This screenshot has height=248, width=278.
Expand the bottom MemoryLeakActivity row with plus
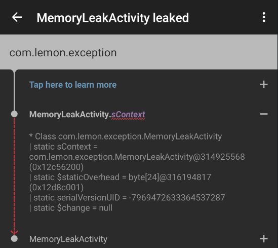click(x=264, y=238)
